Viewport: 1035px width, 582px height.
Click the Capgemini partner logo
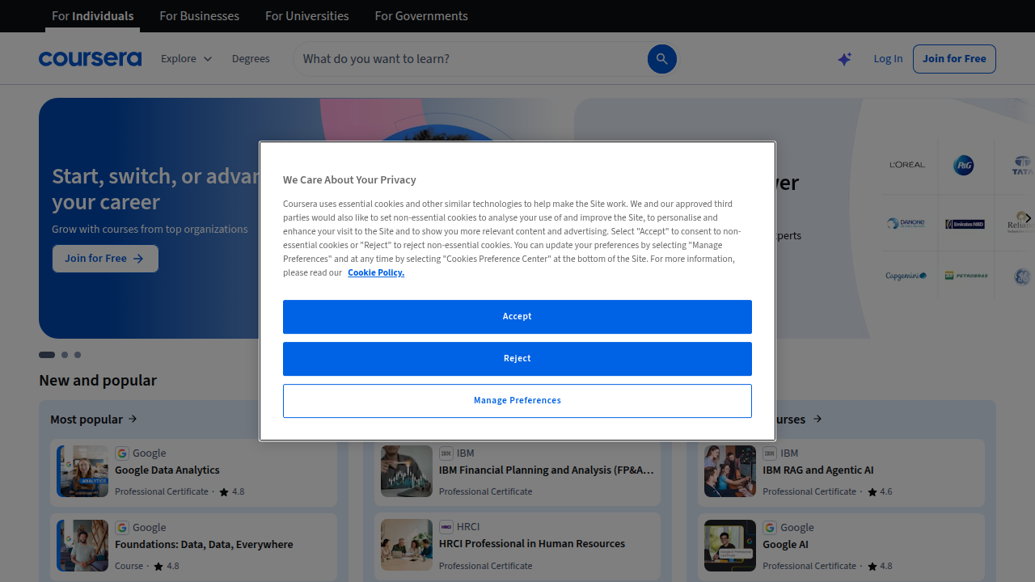pos(906,276)
